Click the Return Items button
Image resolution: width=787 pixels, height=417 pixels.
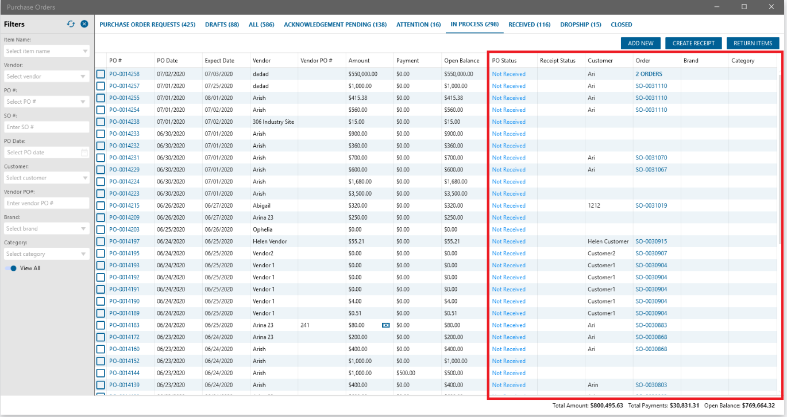tap(753, 43)
